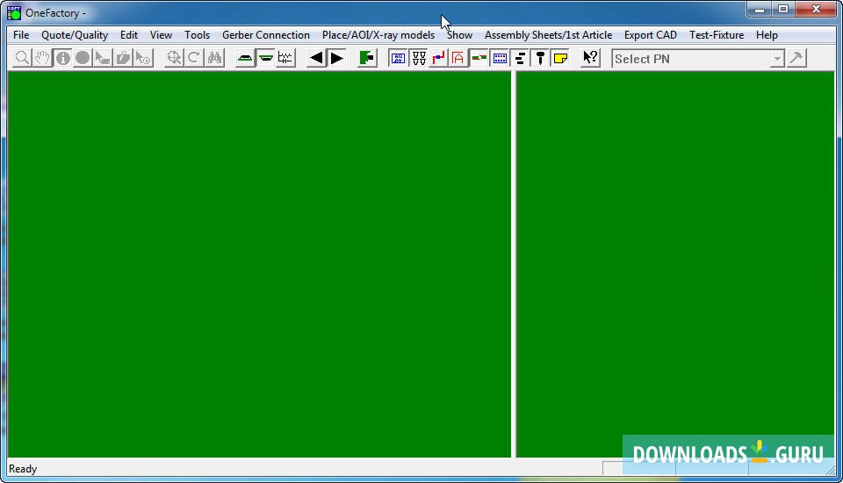Click the Ready status bar text
The width and height of the screenshot is (843, 483).
(x=23, y=469)
